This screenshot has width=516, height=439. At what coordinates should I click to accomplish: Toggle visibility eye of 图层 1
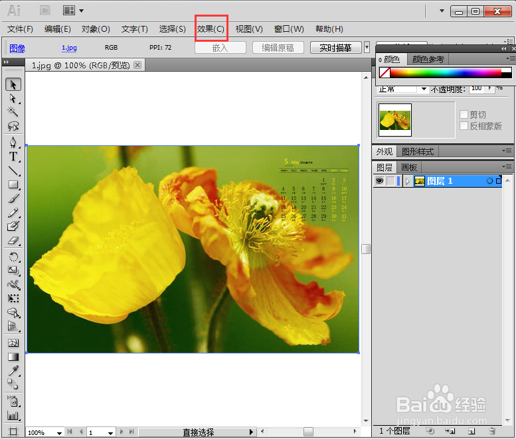click(x=379, y=181)
